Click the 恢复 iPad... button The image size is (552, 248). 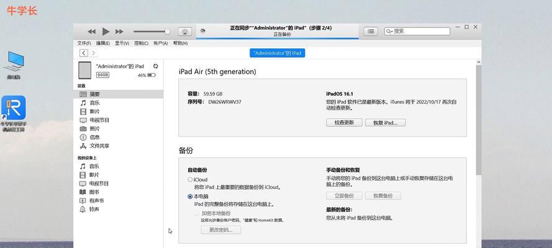tap(385, 123)
